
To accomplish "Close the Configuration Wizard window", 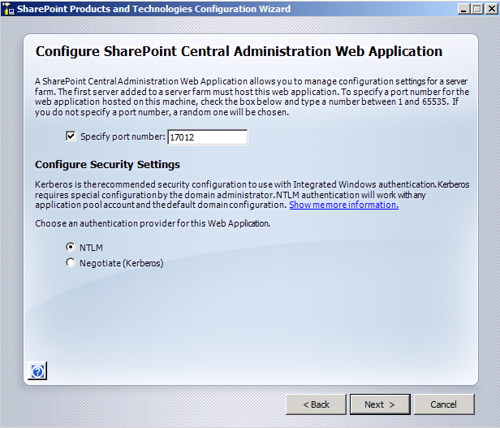I will coord(491,9).
